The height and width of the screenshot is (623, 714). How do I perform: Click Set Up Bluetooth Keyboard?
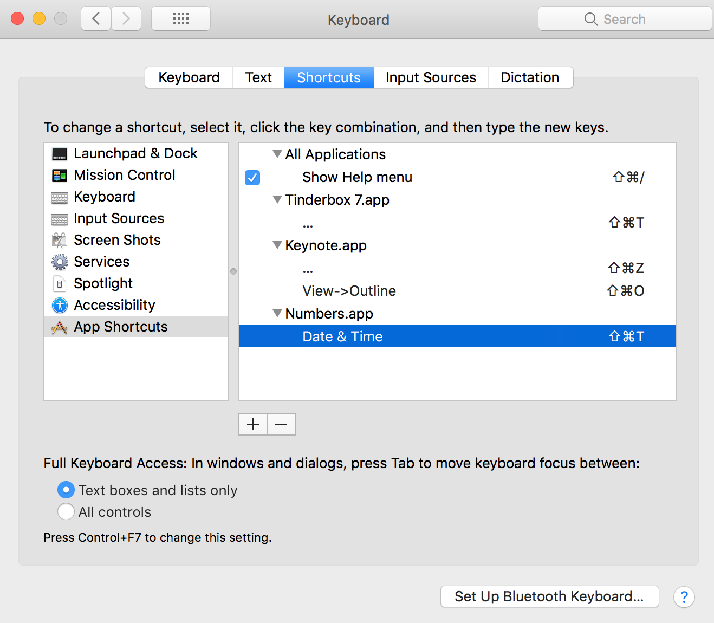[x=549, y=596]
